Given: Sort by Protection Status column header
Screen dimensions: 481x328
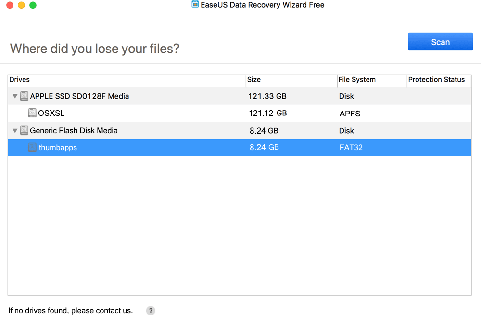Looking at the screenshot, I should click(439, 80).
